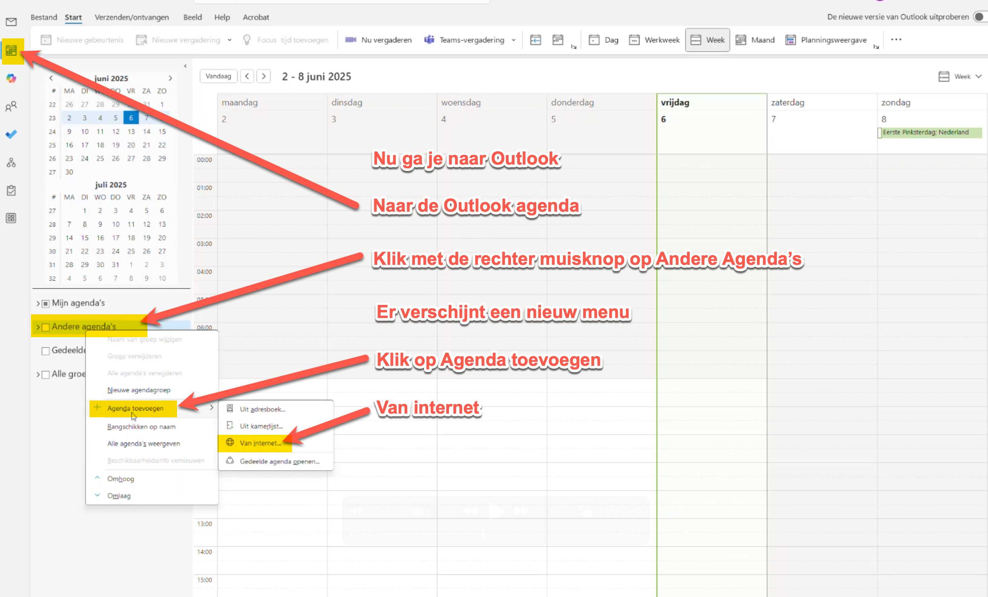Image resolution: width=988 pixels, height=597 pixels.
Task: Expand the Mijn agenda's group
Action: (x=38, y=304)
